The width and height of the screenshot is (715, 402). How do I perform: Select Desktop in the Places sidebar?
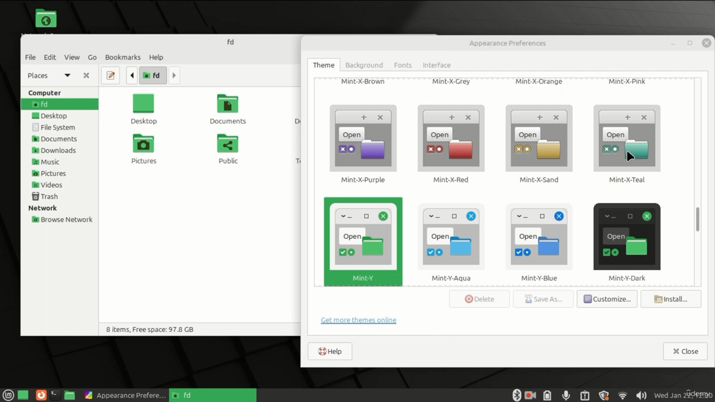click(x=60, y=116)
